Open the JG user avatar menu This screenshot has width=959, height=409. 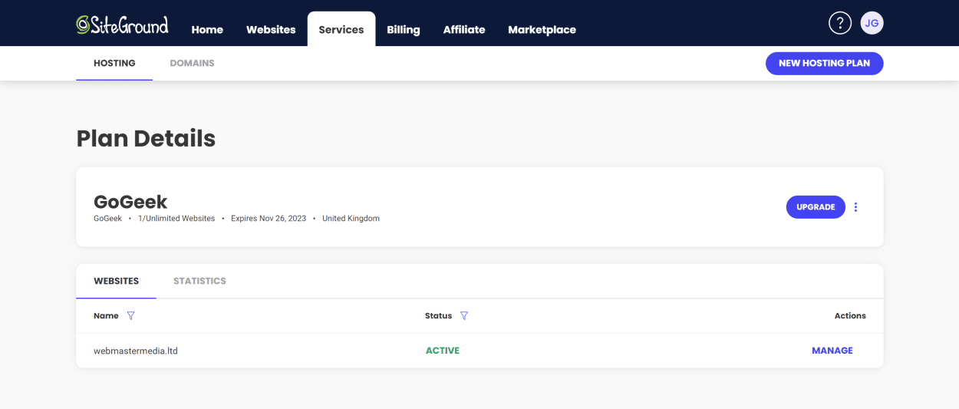click(x=872, y=23)
